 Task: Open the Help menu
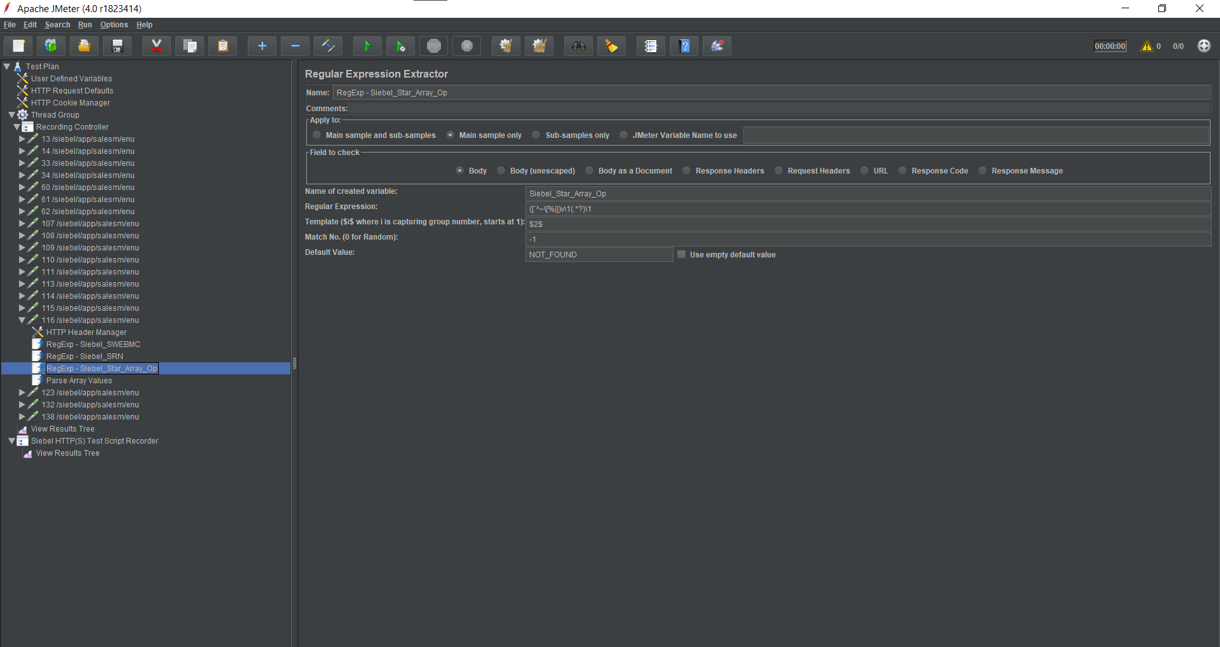pyautogui.click(x=145, y=25)
